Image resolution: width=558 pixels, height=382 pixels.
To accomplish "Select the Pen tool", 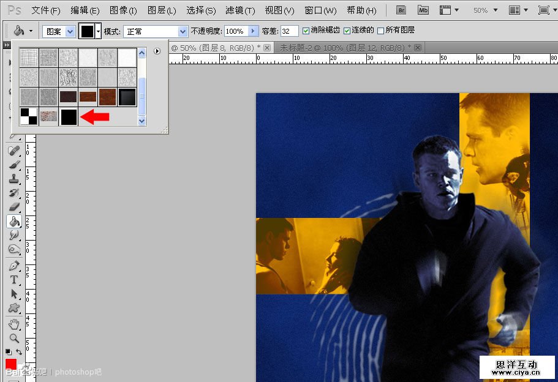I will pos(13,266).
